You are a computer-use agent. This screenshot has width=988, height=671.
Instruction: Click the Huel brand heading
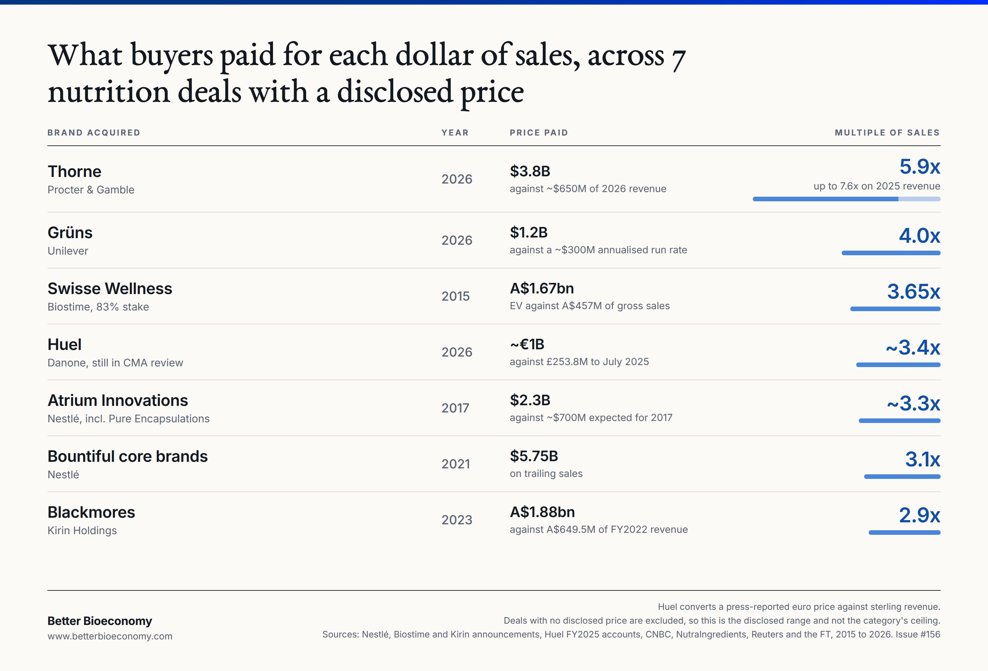(64, 344)
